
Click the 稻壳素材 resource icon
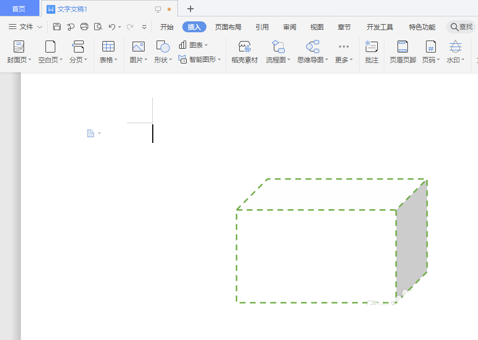[243, 52]
